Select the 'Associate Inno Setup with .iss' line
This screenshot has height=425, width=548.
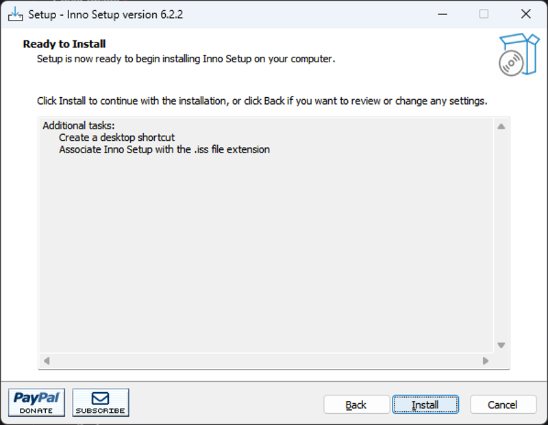tap(164, 149)
